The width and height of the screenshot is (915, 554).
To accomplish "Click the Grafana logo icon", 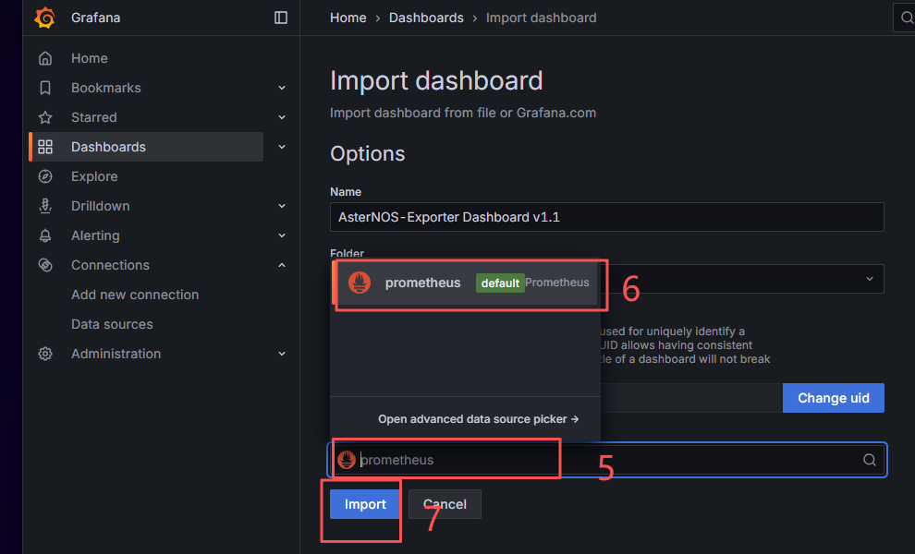I will pos(45,18).
